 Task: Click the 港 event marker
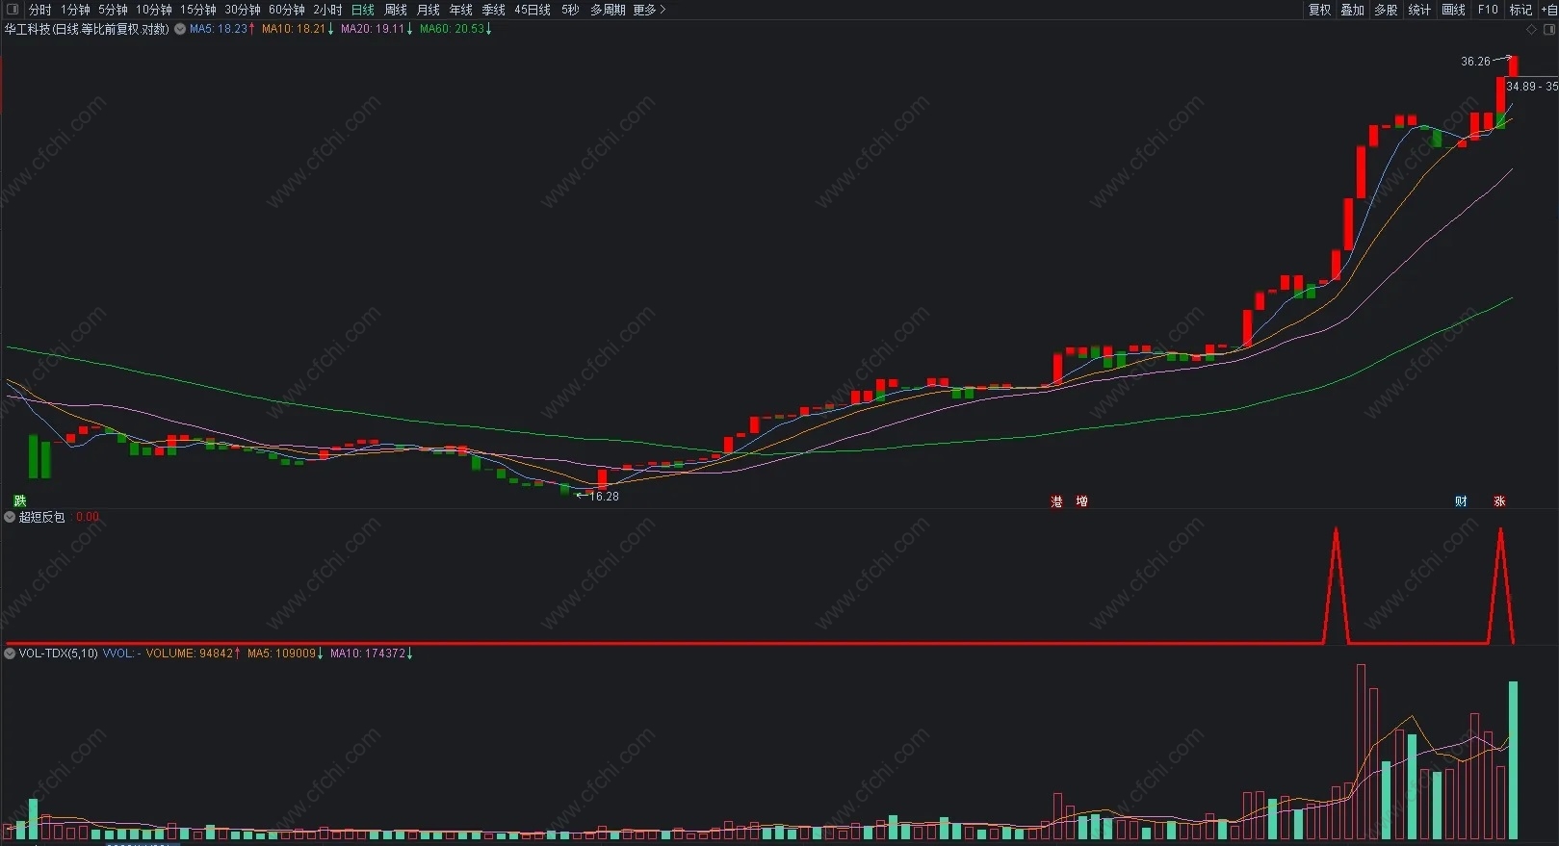pos(1056,501)
